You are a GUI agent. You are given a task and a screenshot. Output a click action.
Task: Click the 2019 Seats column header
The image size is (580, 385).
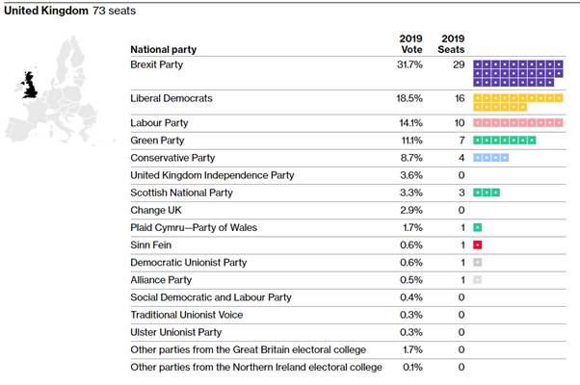point(450,44)
